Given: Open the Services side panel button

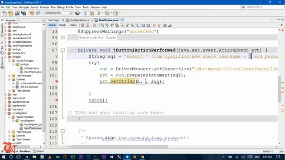Looking at the screenshot, I should (2, 63).
